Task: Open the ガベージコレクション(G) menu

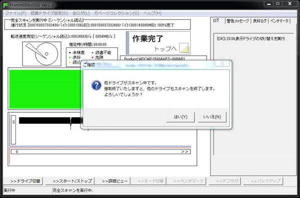Action: [116, 13]
